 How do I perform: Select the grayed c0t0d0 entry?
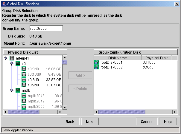[34, 69]
